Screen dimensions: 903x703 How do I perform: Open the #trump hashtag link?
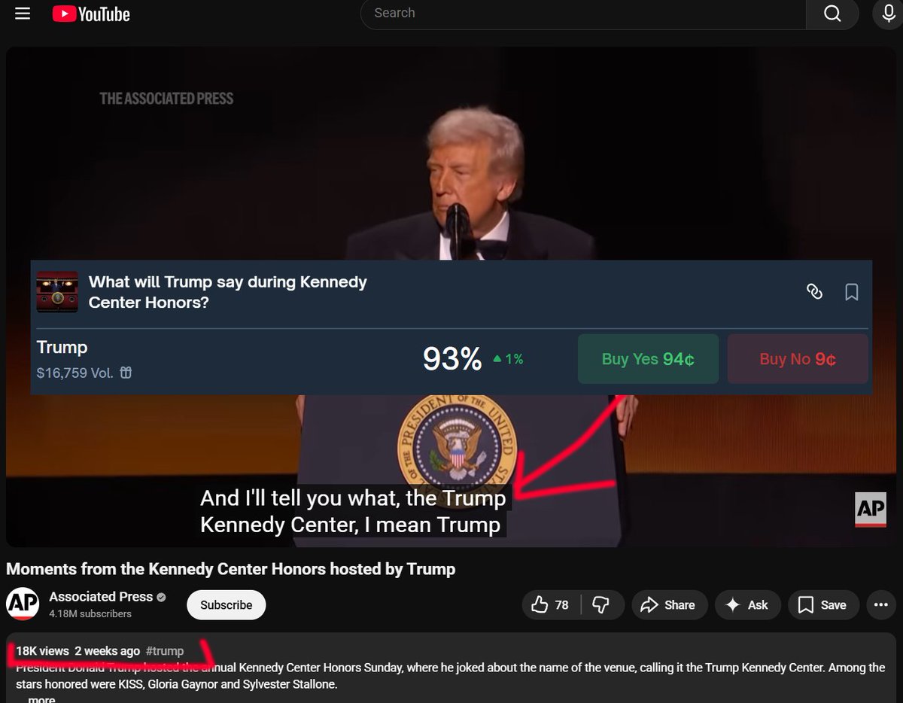(165, 651)
